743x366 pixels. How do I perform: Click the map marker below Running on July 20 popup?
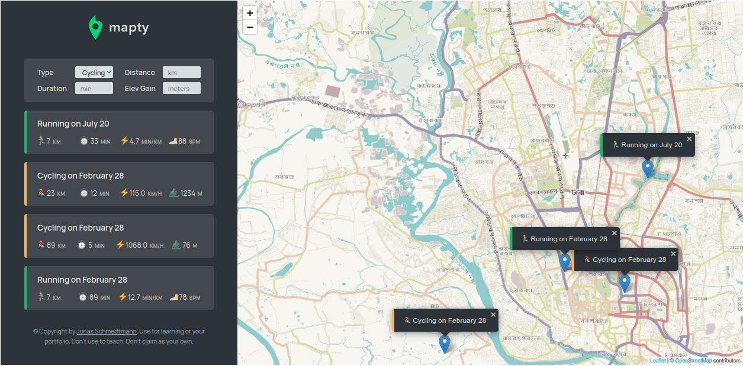point(648,168)
